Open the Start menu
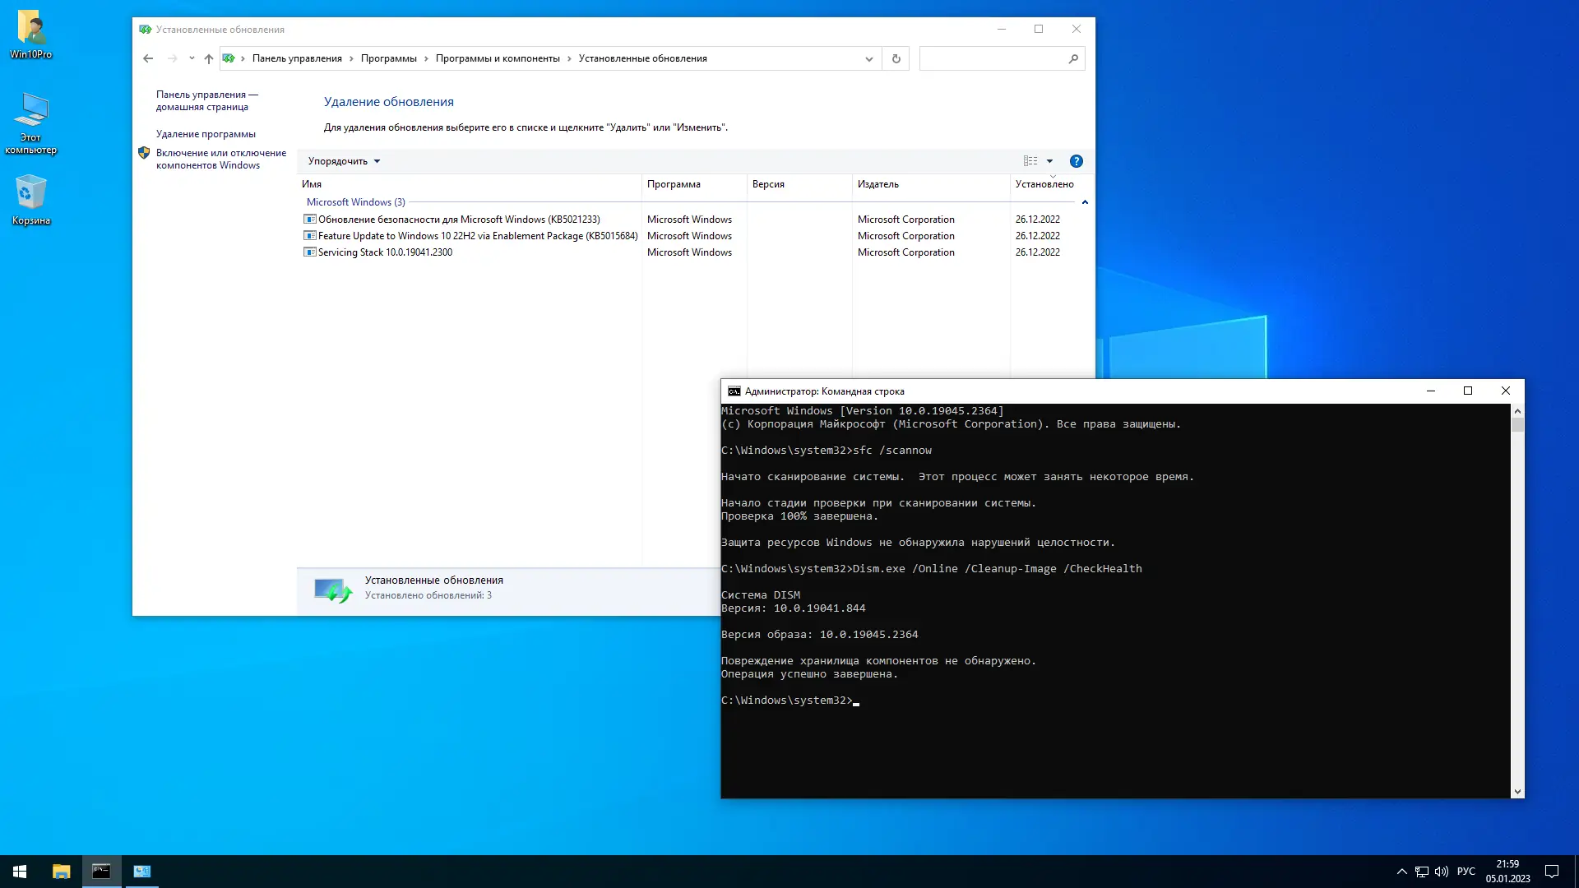 pos(20,872)
